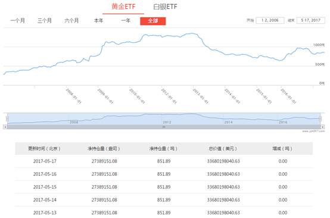This screenshot has height=218, width=330.
Task: Edit the end date field 5 17, 2017
Action: pos(310,20)
